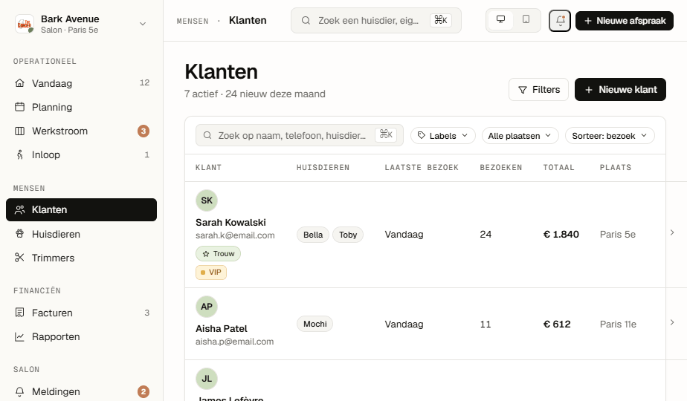
Task: Click the Huisdieren column header
Action: (x=323, y=167)
